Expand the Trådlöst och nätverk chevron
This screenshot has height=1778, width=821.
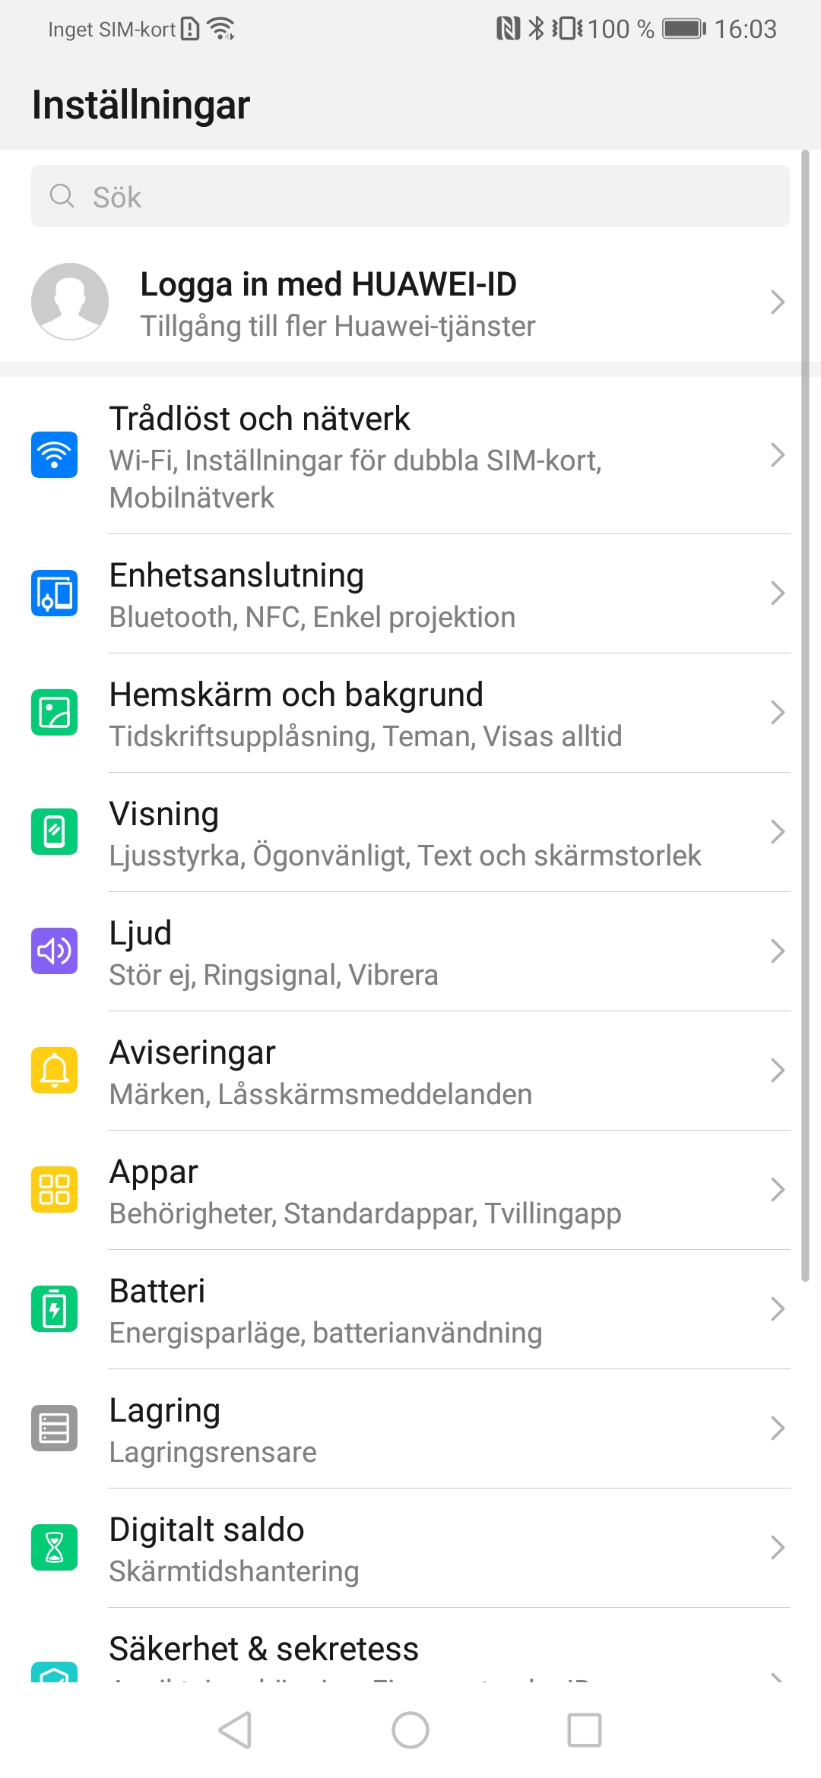tap(777, 454)
